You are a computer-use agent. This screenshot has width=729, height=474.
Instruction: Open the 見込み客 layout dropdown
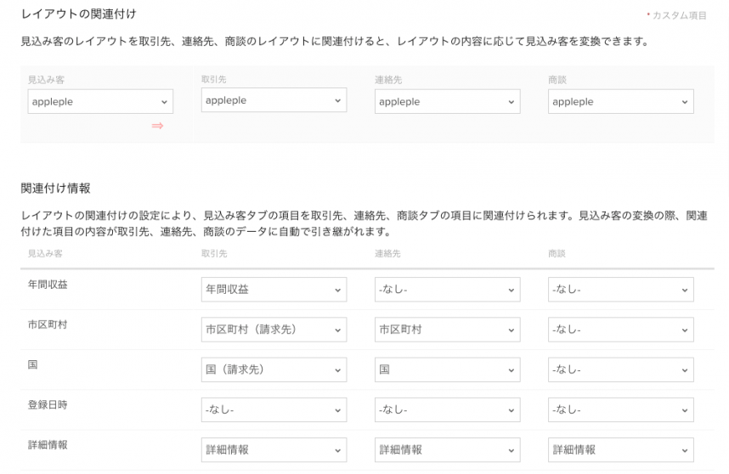click(100, 102)
